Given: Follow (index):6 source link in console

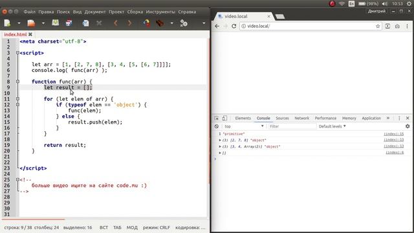Looking at the screenshot, I should coord(395,153).
